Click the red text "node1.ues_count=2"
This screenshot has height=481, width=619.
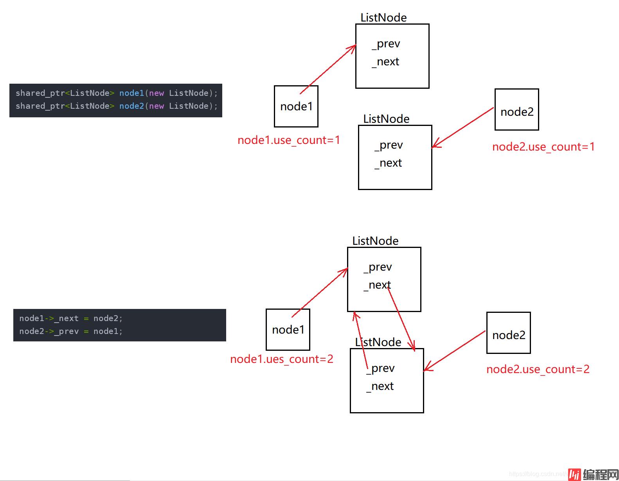(282, 359)
